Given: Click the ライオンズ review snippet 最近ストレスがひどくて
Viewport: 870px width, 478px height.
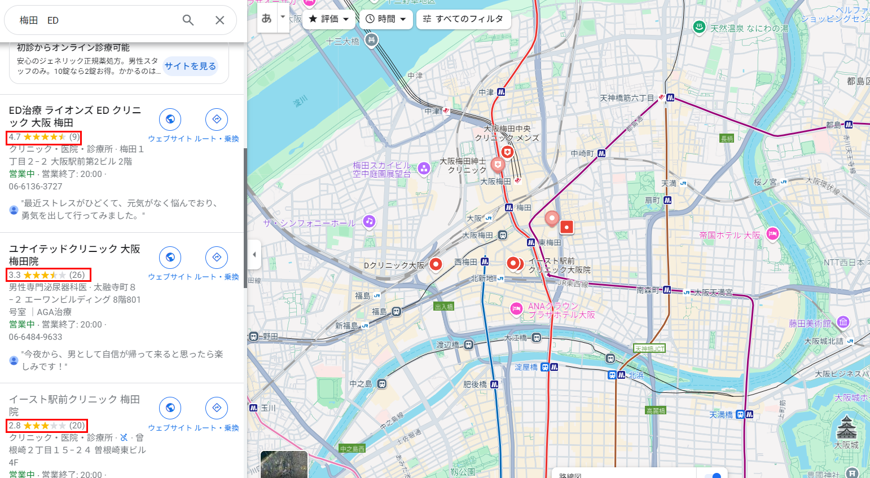Looking at the screenshot, I should 120,209.
